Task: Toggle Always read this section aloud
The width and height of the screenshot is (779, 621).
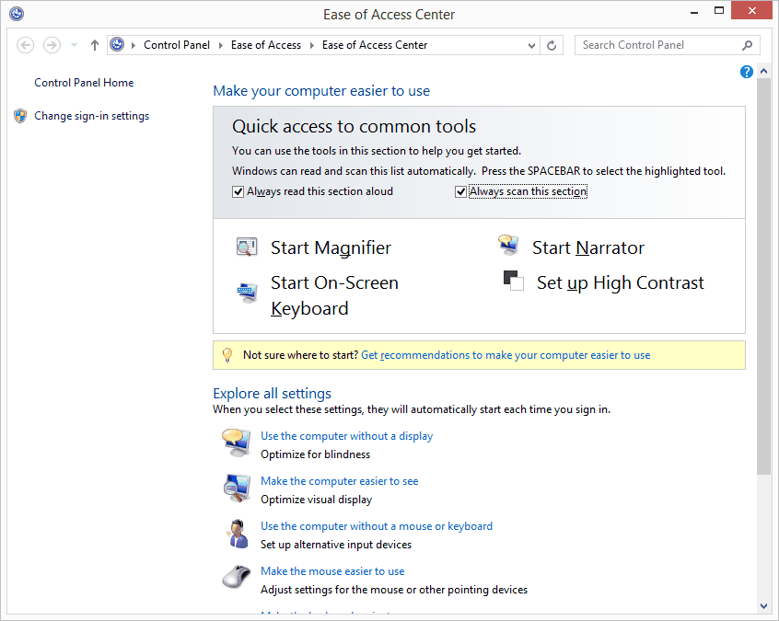Action: tap(238, 191)
